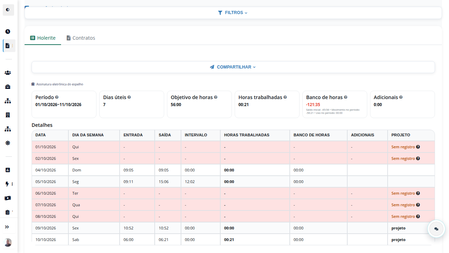Click the 06:21 saída time
This screenshot has height=253, width=449.
[163, 240]
